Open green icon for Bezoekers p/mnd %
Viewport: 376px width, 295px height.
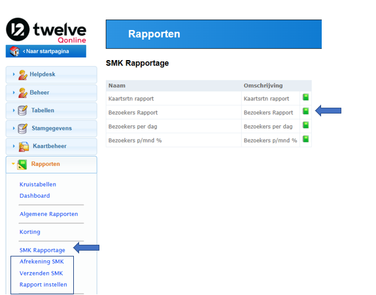[x=305, y=139]
